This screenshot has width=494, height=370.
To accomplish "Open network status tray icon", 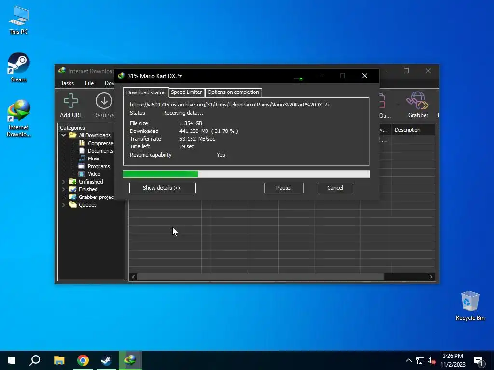I will click(420, 360).
